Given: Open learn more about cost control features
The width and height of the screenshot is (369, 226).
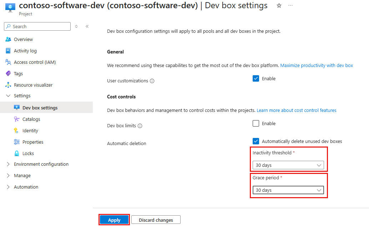Looking at the screenshot, I should [x=296, y=110].
